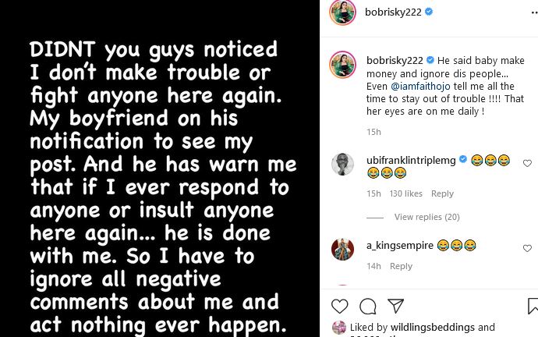This screenshot has height=337, width=538.
Task: Click a_kingsempire's profile avatar
Action: (342, 250)
